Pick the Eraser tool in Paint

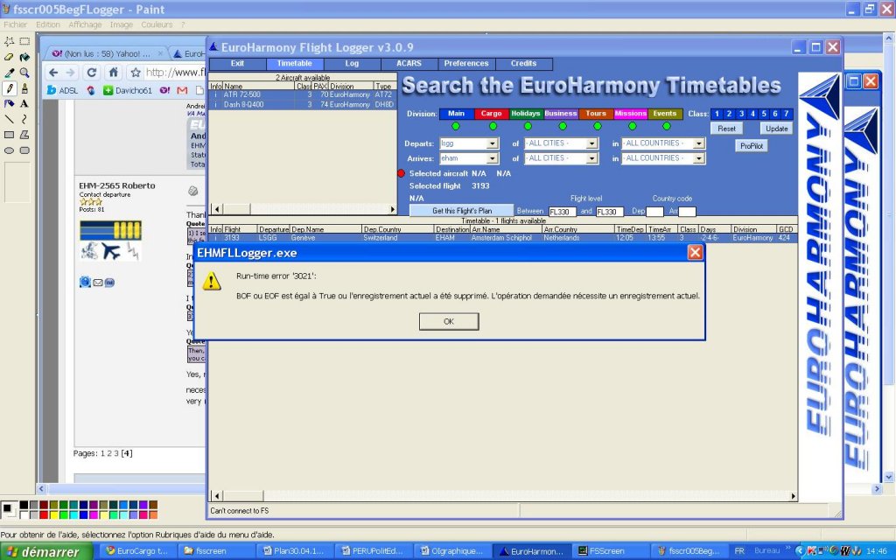click(10, 56)
